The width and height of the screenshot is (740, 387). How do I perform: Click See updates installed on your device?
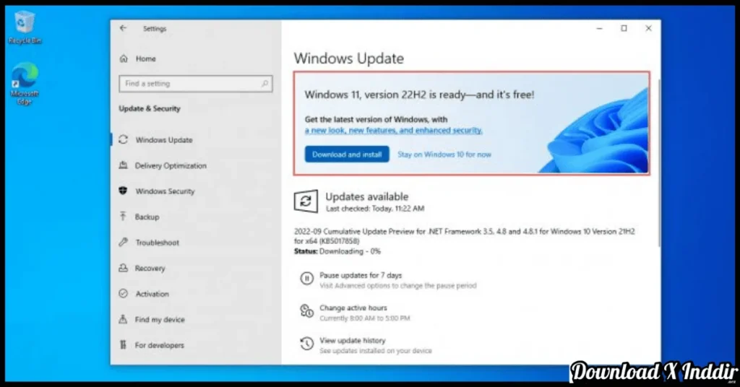pos(375,351)
